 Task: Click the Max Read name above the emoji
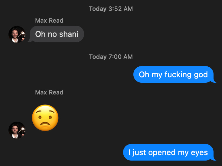click(49, 92)
